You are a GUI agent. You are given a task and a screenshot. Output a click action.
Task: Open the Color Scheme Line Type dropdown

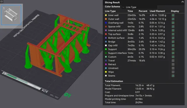[139, 7]
